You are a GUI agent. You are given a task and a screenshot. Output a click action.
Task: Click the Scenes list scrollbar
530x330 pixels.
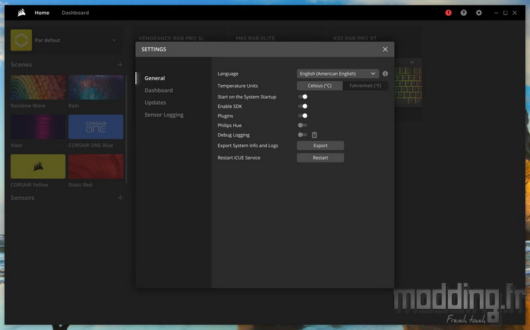coord(127,129)
